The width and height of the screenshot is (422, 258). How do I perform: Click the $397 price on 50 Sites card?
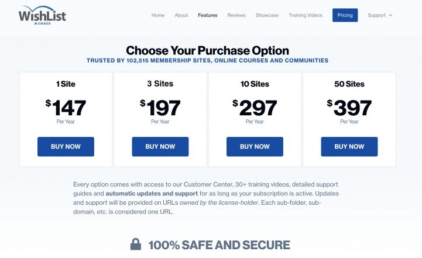tap(349, 108)
